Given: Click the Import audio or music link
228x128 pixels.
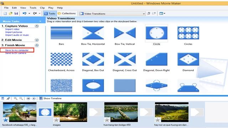Looking at the screenshot, I should coord(17,35).
